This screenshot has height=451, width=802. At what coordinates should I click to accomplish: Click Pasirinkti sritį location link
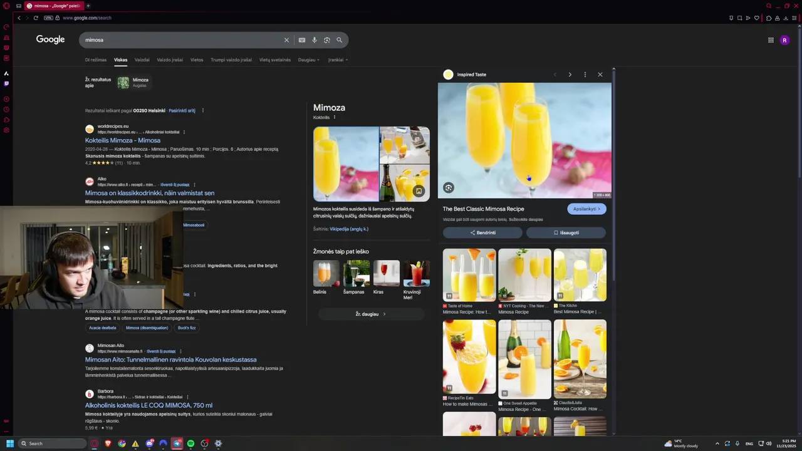click(182, 111)
